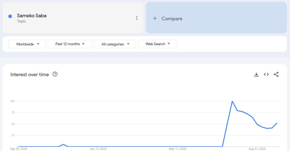Screen dimensions: 290x151
Task: Click the Sep 29, 2024 axis label
Action: point(19,149)
